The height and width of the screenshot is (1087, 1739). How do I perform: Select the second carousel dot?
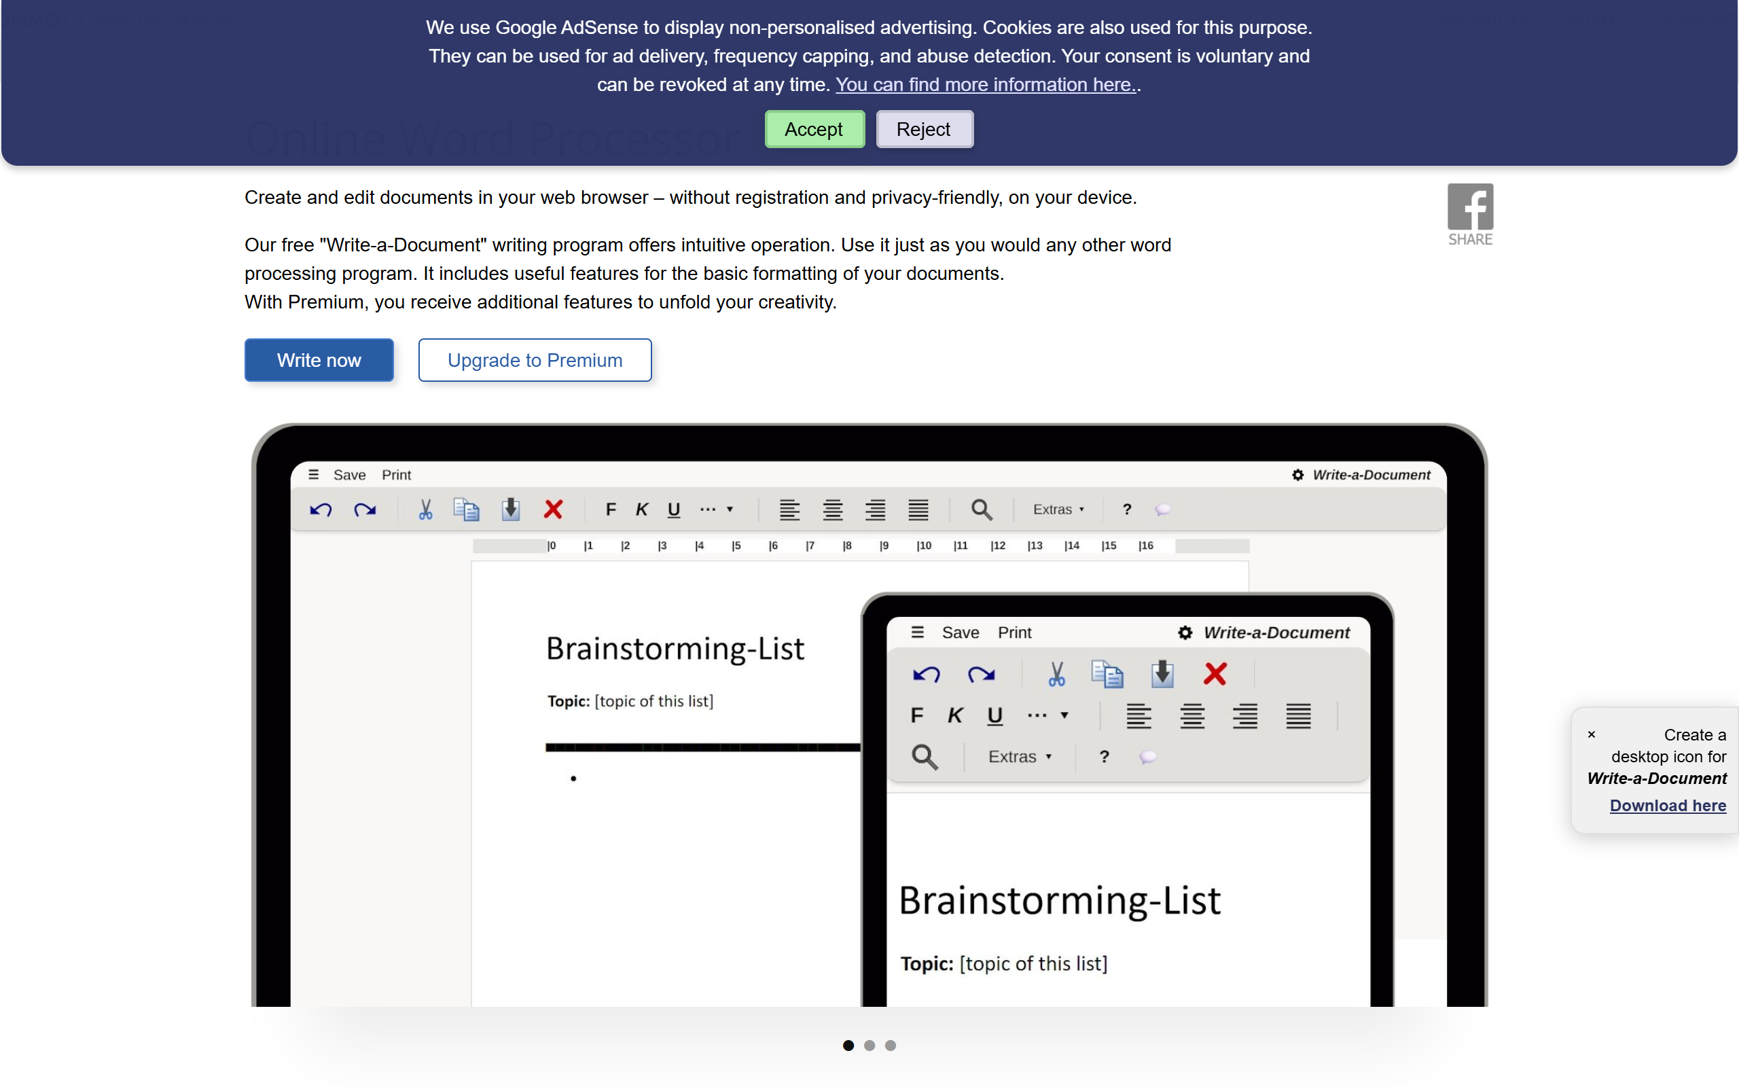[869, 1046]
